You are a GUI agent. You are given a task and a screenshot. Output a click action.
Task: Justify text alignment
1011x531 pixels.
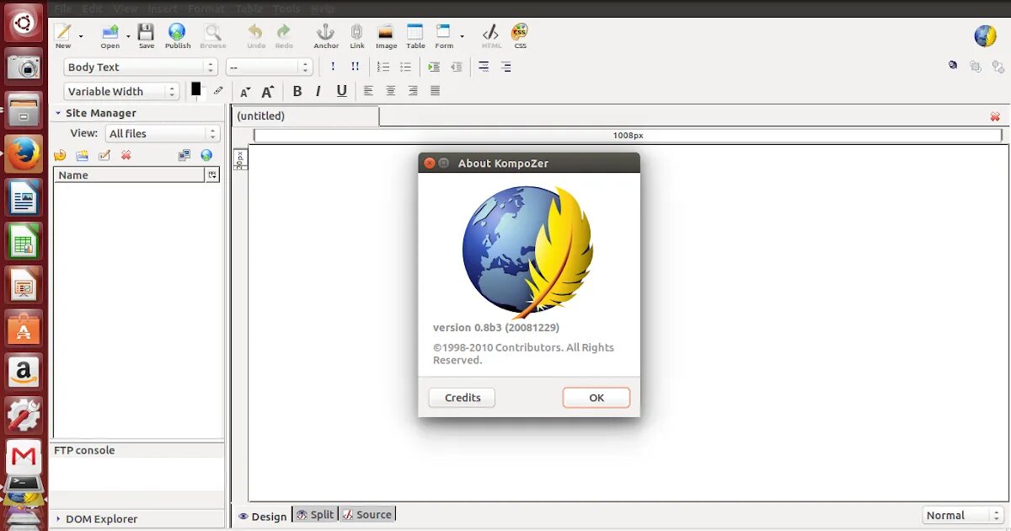coord(435,91)
